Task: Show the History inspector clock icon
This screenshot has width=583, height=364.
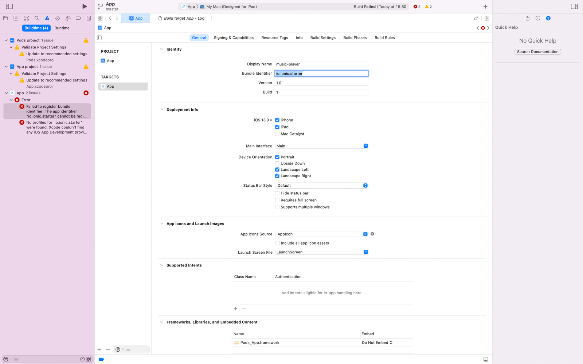Action: [x=538, y=18]
